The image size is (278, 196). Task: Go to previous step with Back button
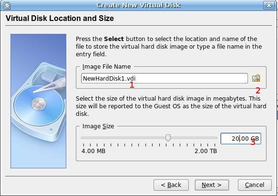(171, 185)
